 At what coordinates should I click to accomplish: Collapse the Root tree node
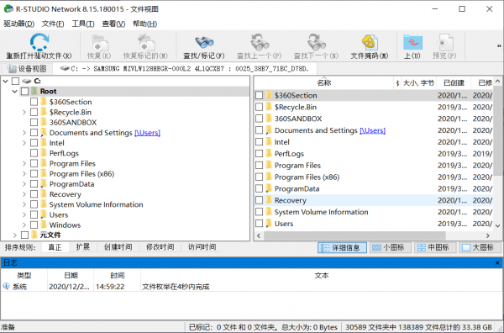pos(15,92)
